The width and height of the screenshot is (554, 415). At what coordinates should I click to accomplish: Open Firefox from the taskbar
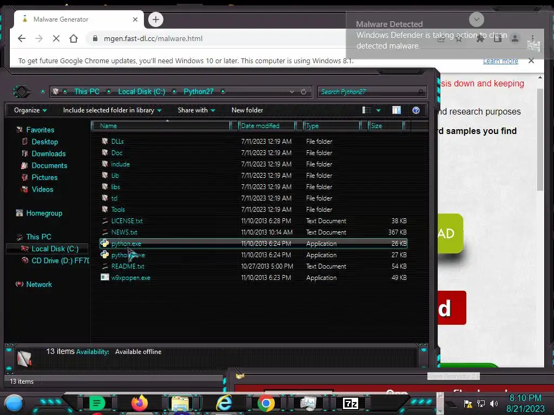(x=139, y=403)
